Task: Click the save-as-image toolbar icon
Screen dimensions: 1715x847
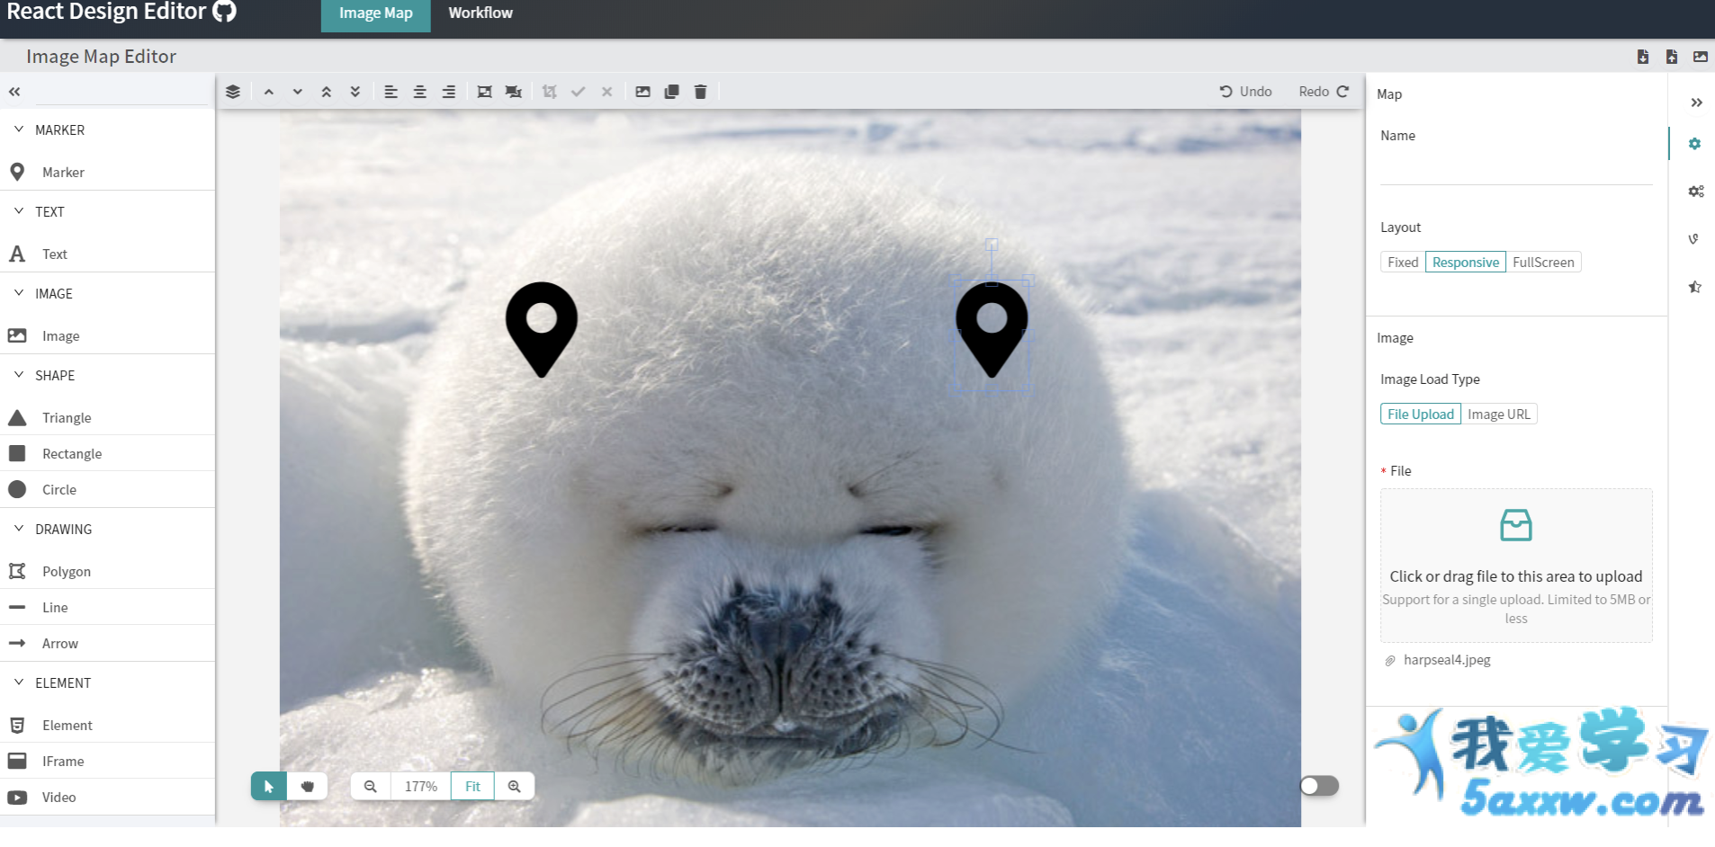Action: pos(642,92)
